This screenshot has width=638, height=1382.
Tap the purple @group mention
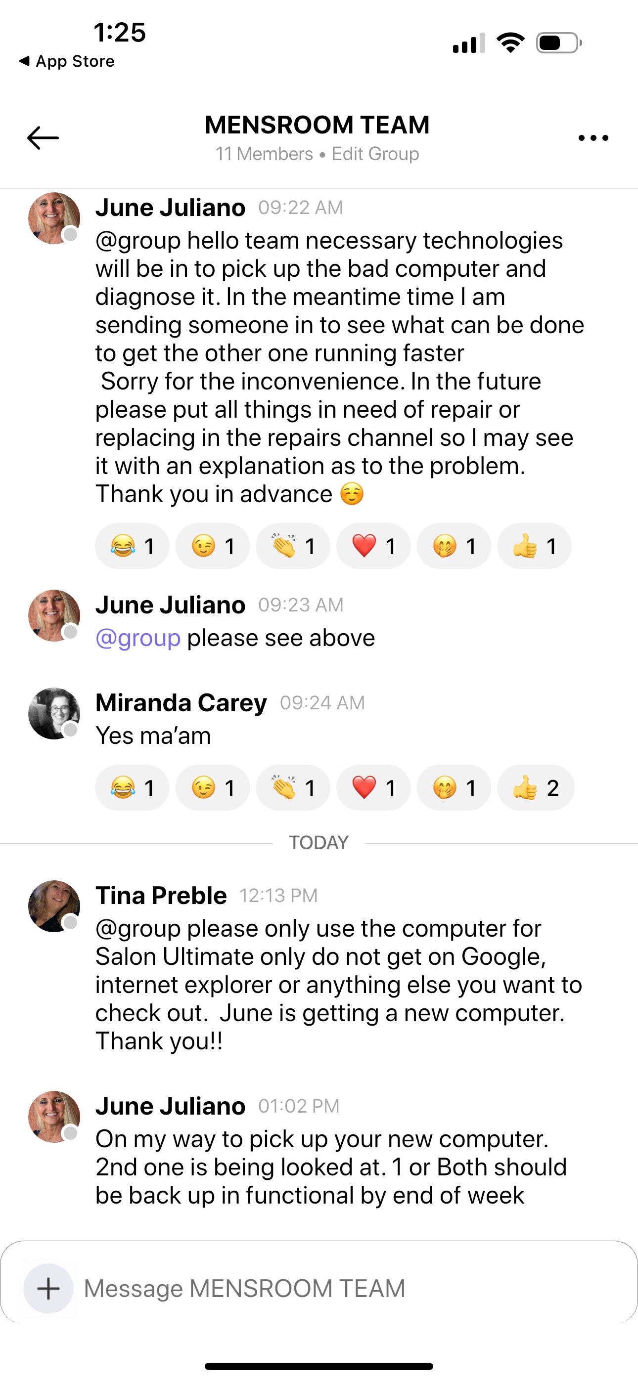click(138, 638)
